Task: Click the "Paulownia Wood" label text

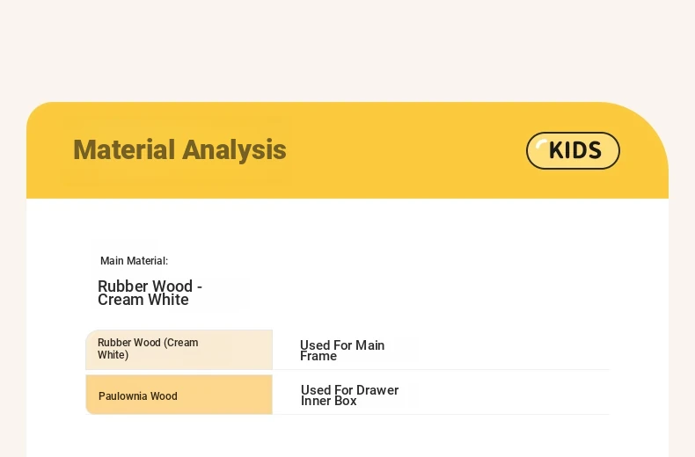Action: pyautogui.click(x=138, y=395)
